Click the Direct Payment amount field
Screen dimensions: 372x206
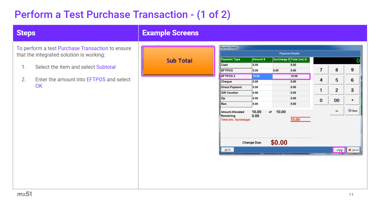coord(262,87)
